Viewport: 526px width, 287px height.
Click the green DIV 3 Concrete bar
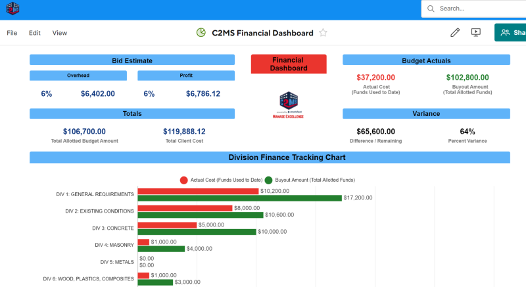196,232
